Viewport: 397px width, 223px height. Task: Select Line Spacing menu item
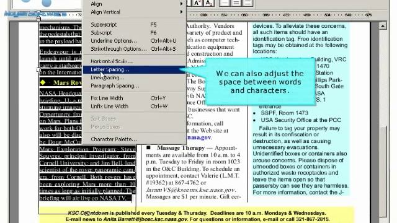(x=135, y=77)
